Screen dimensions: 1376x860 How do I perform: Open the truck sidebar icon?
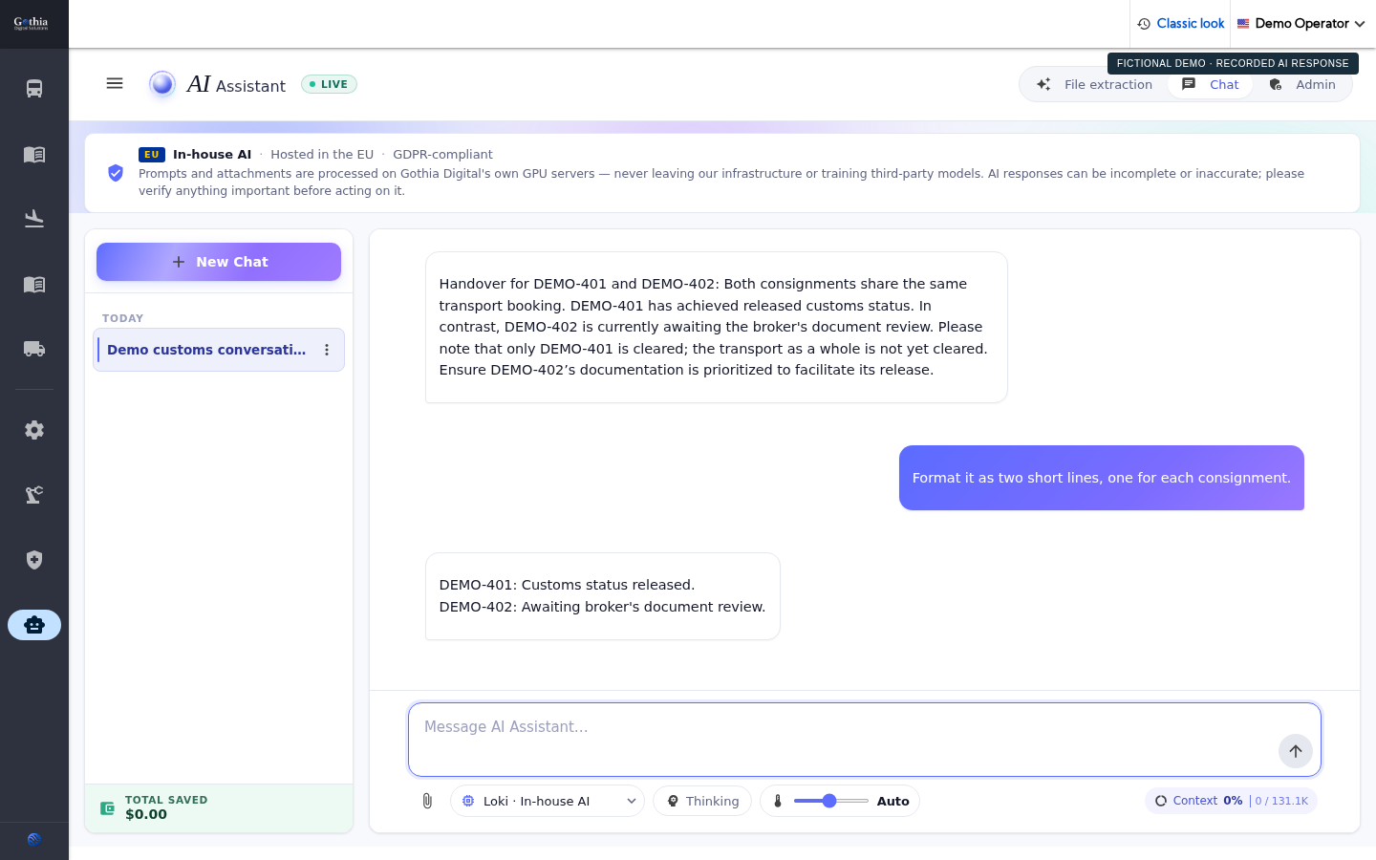point(34,349)
